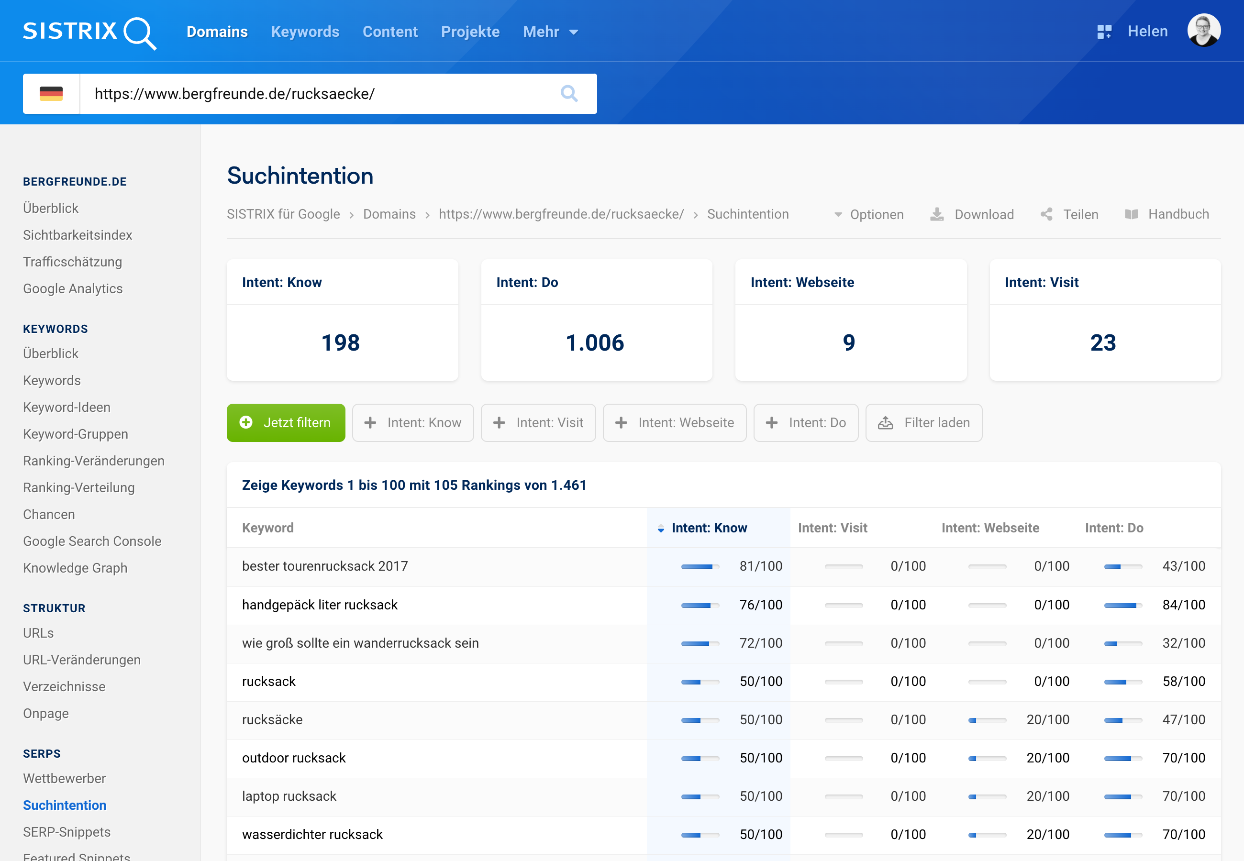Open the Intent: Webseite card showing 9

[x=851, y=320]
